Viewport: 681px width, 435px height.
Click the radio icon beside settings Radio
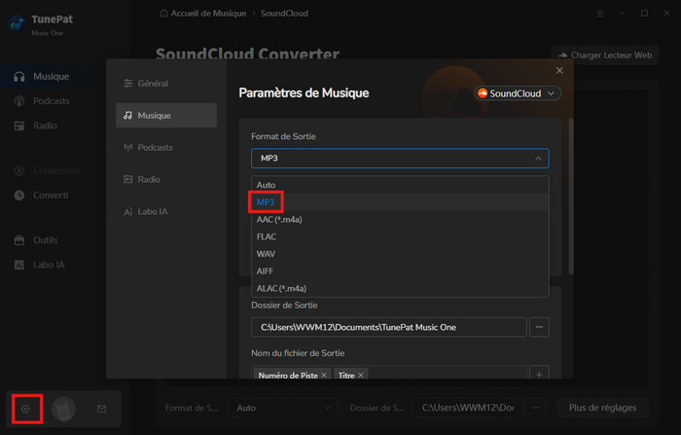click(x=127, y=179)
